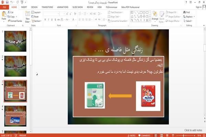This screenshot has height=137, width=206.
Task: Switch to the INSERT tab
Action: pyautogui.click(x=24, y=7)
